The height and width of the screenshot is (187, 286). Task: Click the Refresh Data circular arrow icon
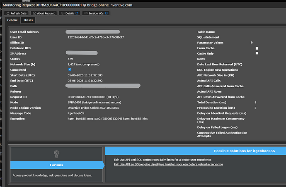click(x=8, y=13)
